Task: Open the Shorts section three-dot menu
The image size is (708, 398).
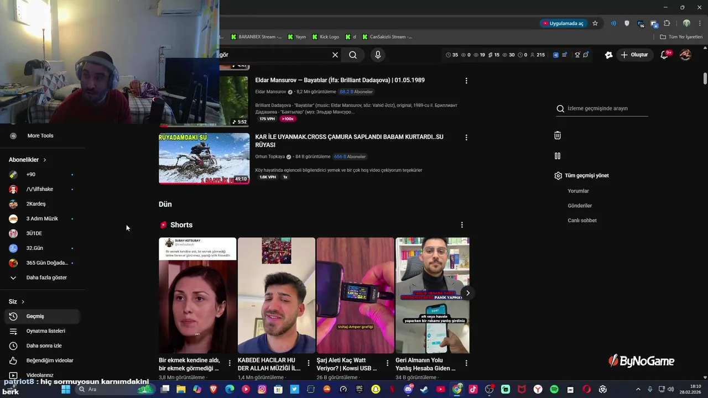Action: tap(462, 225)
